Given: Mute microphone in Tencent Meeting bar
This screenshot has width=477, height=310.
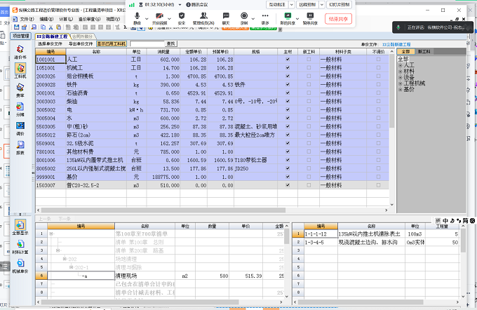Looking at the screenshot, I should point(137,18).
